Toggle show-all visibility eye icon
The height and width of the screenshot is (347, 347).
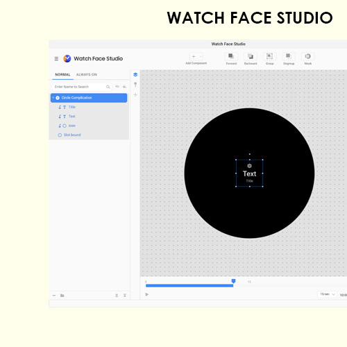tap(117, 87)
